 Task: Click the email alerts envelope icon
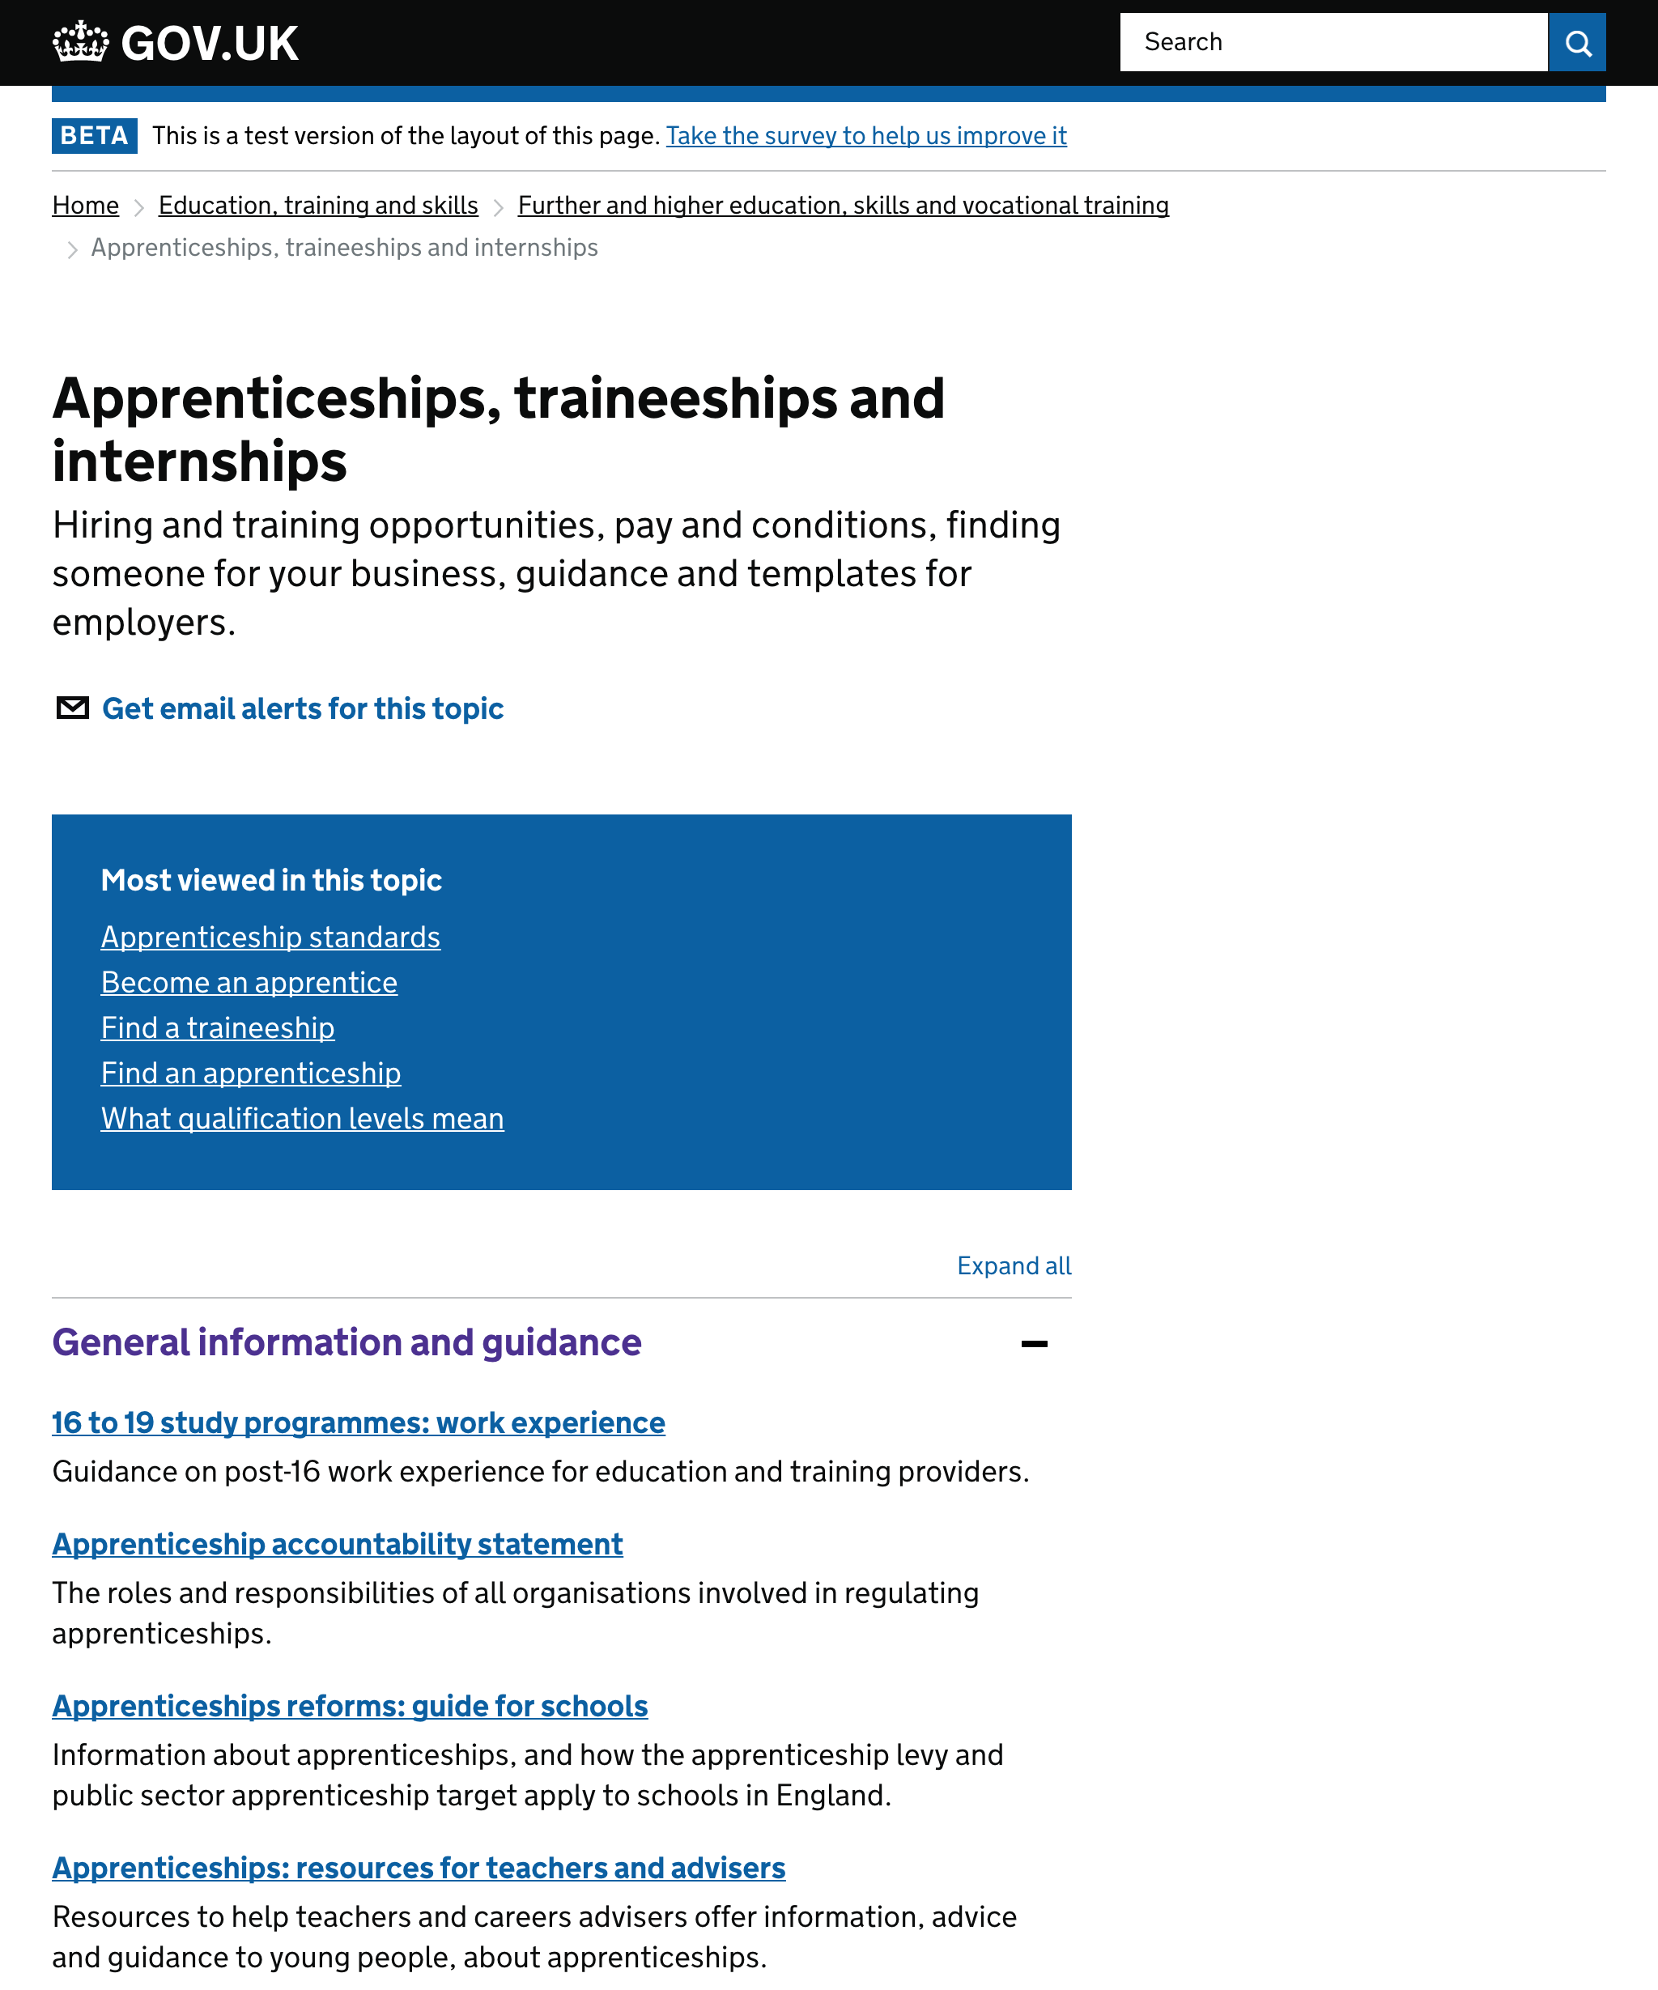pos(73,708)
